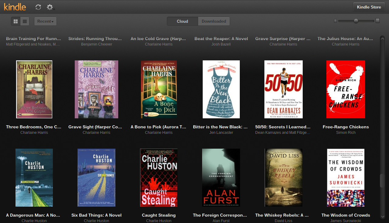Open the 50/50 Dean Karnazes cover
The width and height of the screenshot is (389, 223).
(x=284, y=89)
